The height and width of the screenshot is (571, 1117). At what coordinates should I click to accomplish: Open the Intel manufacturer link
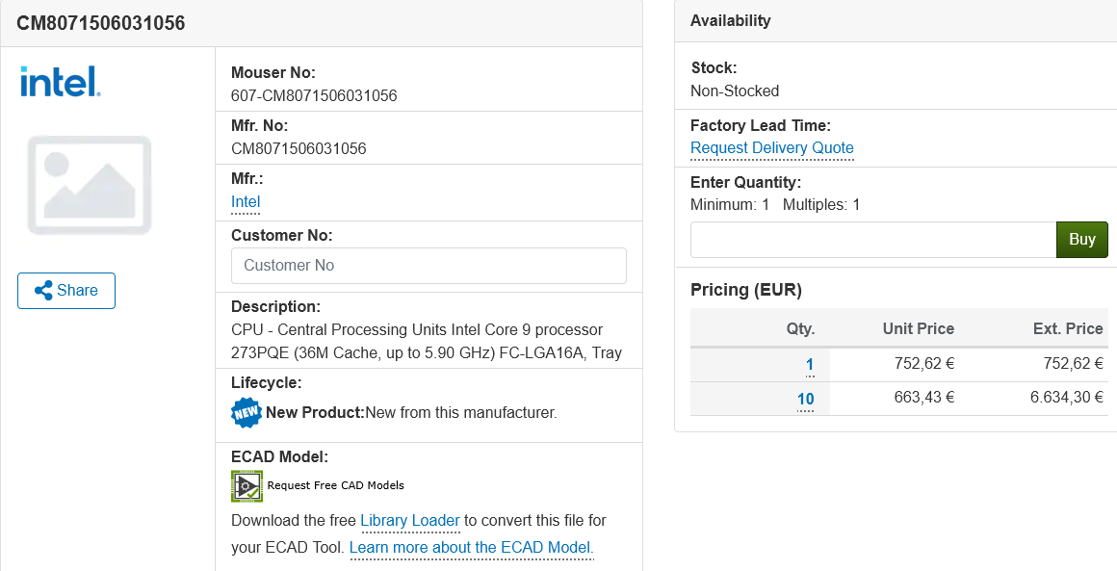coord(246,202)
